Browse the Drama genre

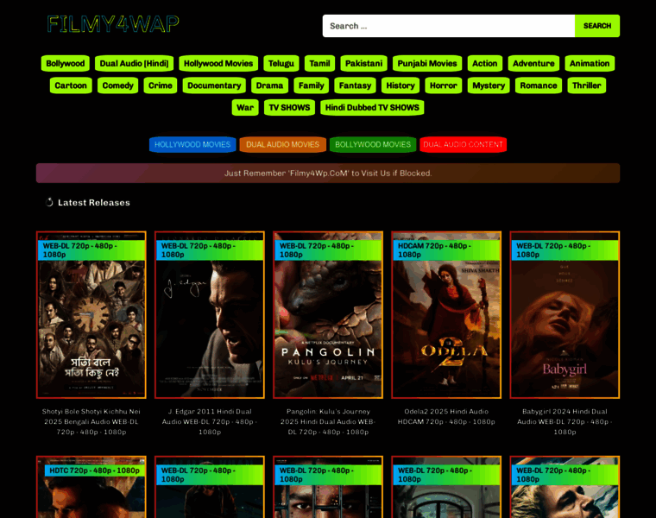coord(269,85)
